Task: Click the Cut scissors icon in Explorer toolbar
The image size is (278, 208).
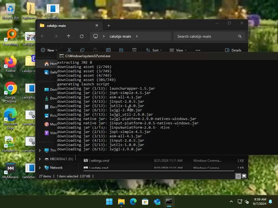Action: click(69, 50)
